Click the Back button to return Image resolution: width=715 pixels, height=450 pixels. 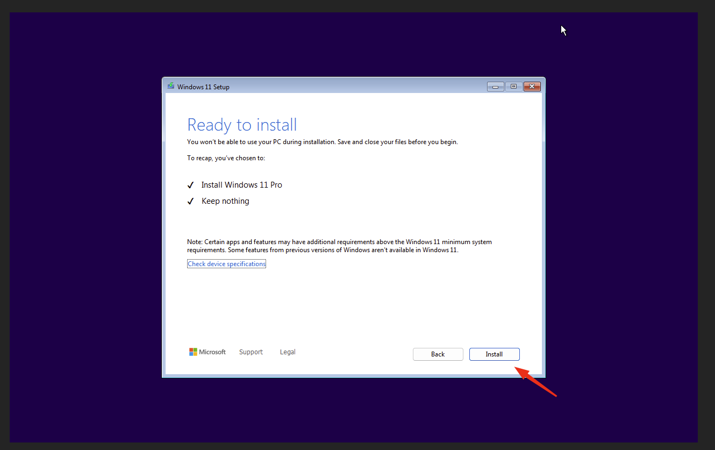click(438, 354)
